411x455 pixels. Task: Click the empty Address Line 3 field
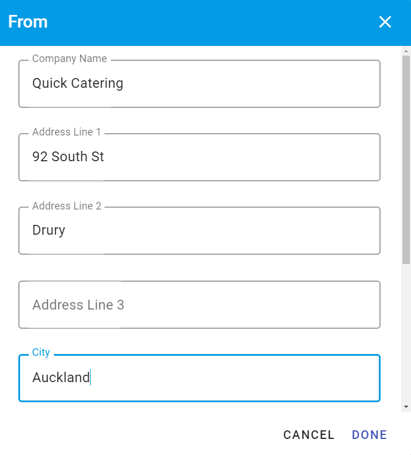(x=199, y=305)
